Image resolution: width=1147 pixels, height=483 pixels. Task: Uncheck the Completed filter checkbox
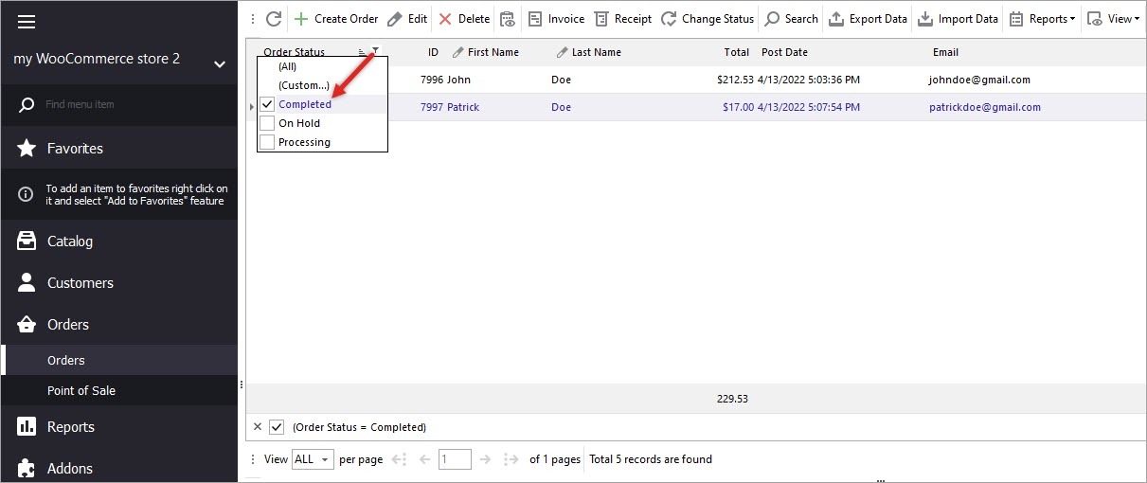(267, 104)
